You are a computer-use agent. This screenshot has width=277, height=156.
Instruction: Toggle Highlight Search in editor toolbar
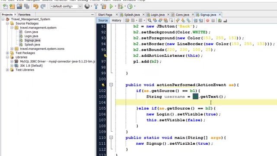tap(166, 20)
